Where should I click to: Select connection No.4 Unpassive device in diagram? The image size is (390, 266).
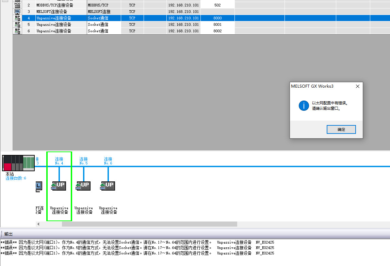(59, 186)
